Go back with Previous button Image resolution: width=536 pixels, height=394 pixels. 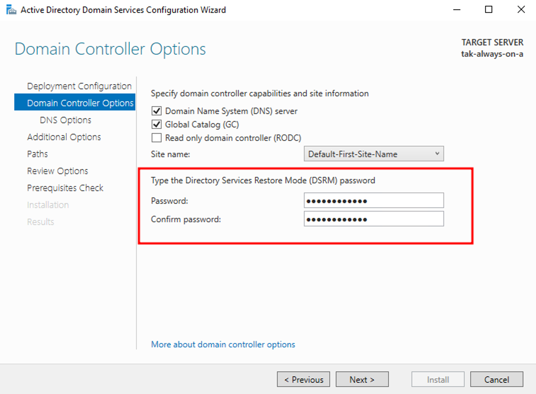pos(303,379)
